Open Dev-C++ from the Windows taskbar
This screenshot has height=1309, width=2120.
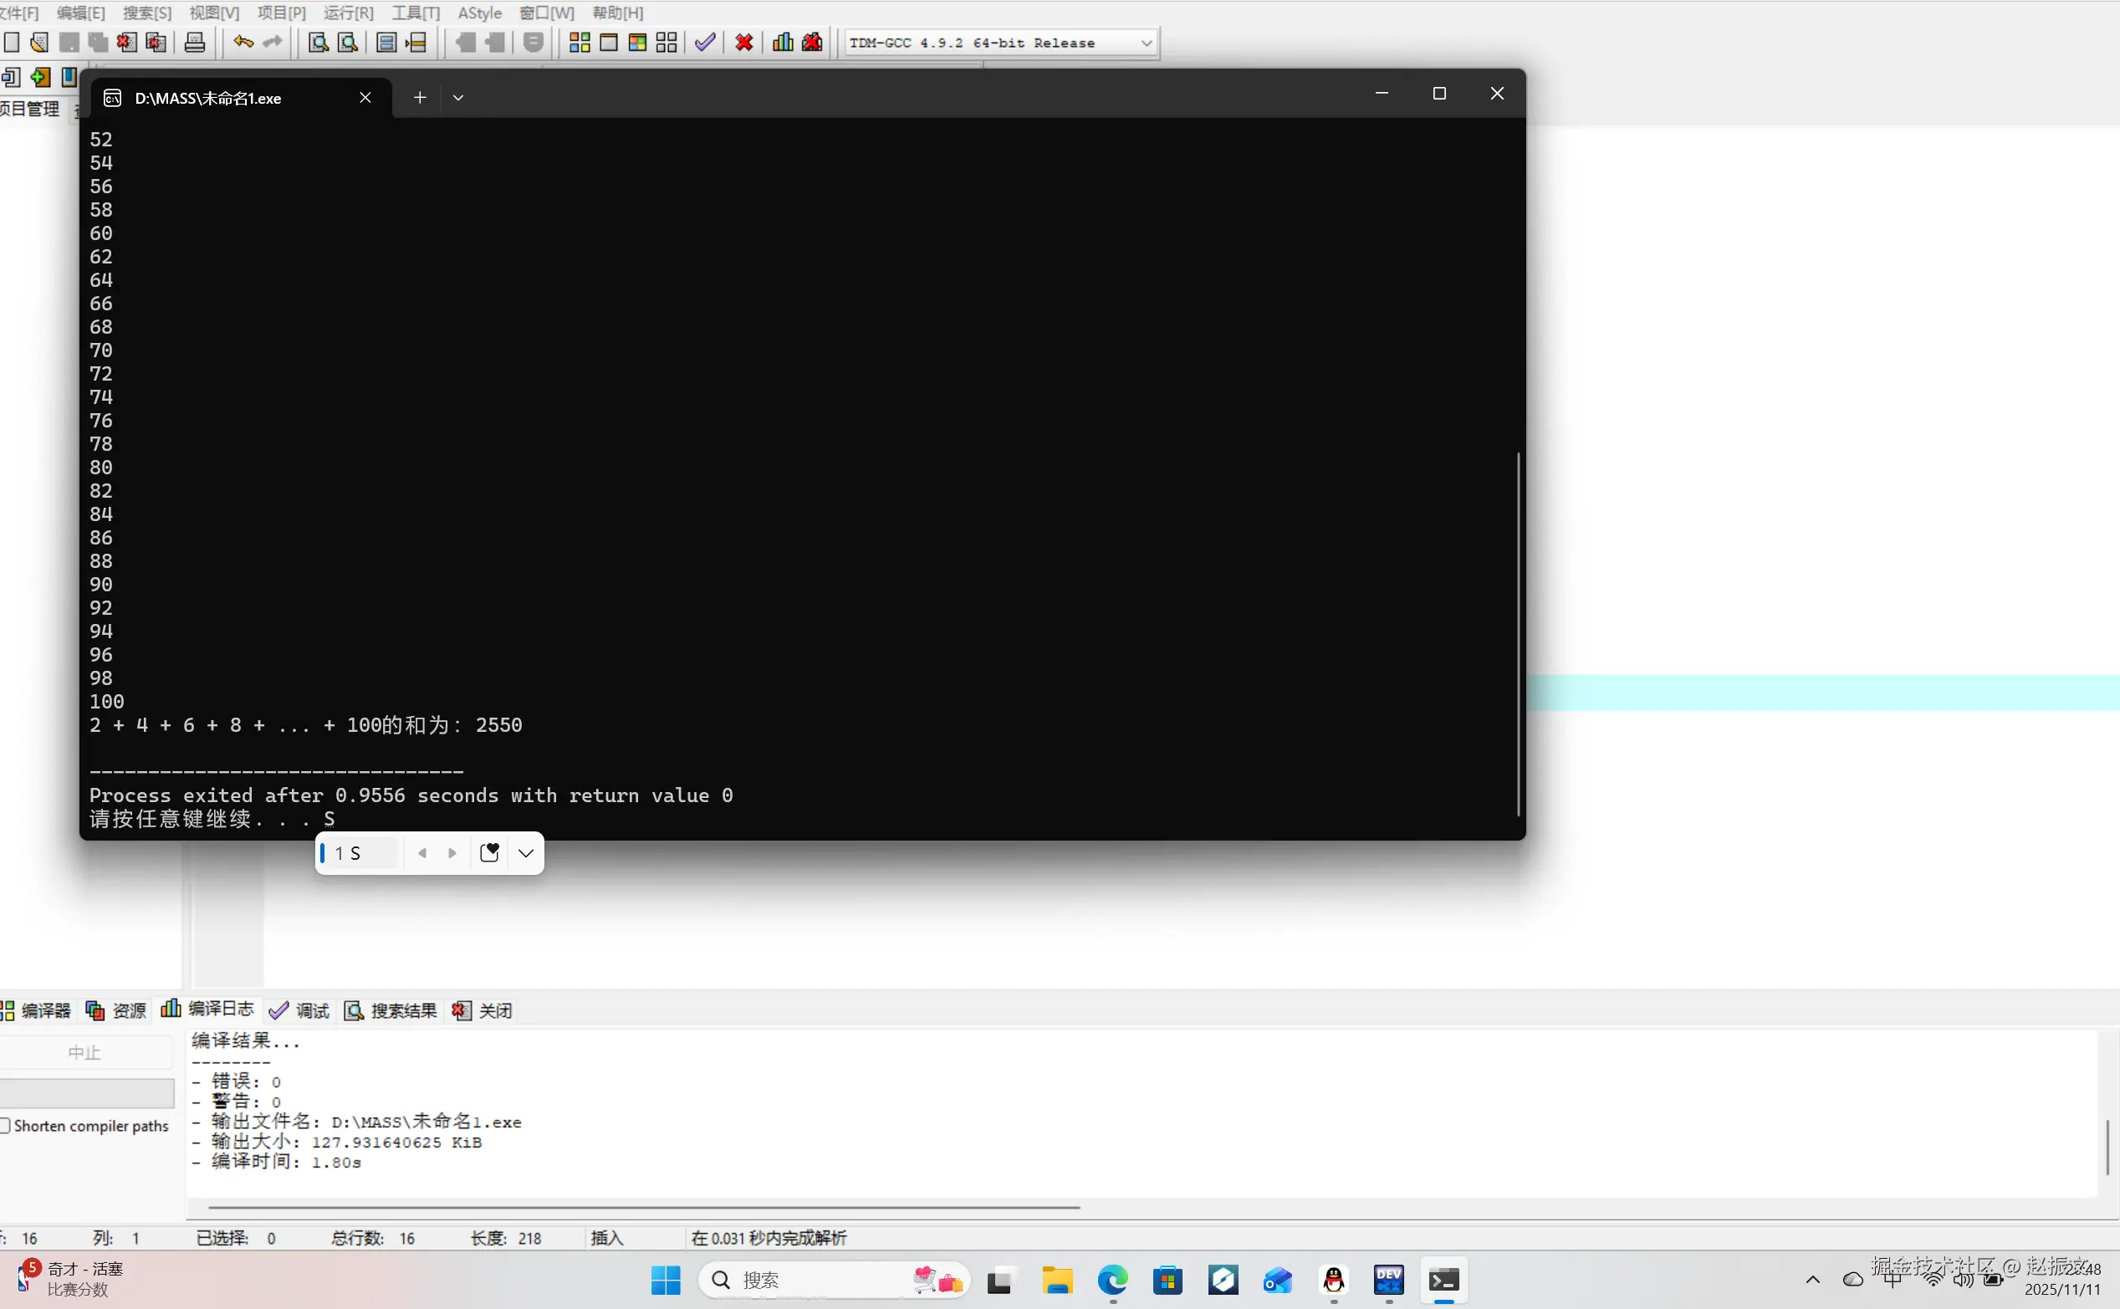coord(1388,1280)
